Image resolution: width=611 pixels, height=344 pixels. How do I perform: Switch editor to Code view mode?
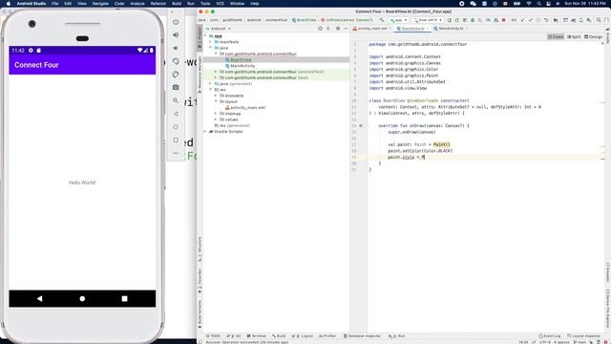coord(556,36)
